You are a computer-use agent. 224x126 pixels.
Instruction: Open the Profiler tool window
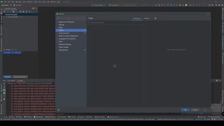(x=89, y=117)
